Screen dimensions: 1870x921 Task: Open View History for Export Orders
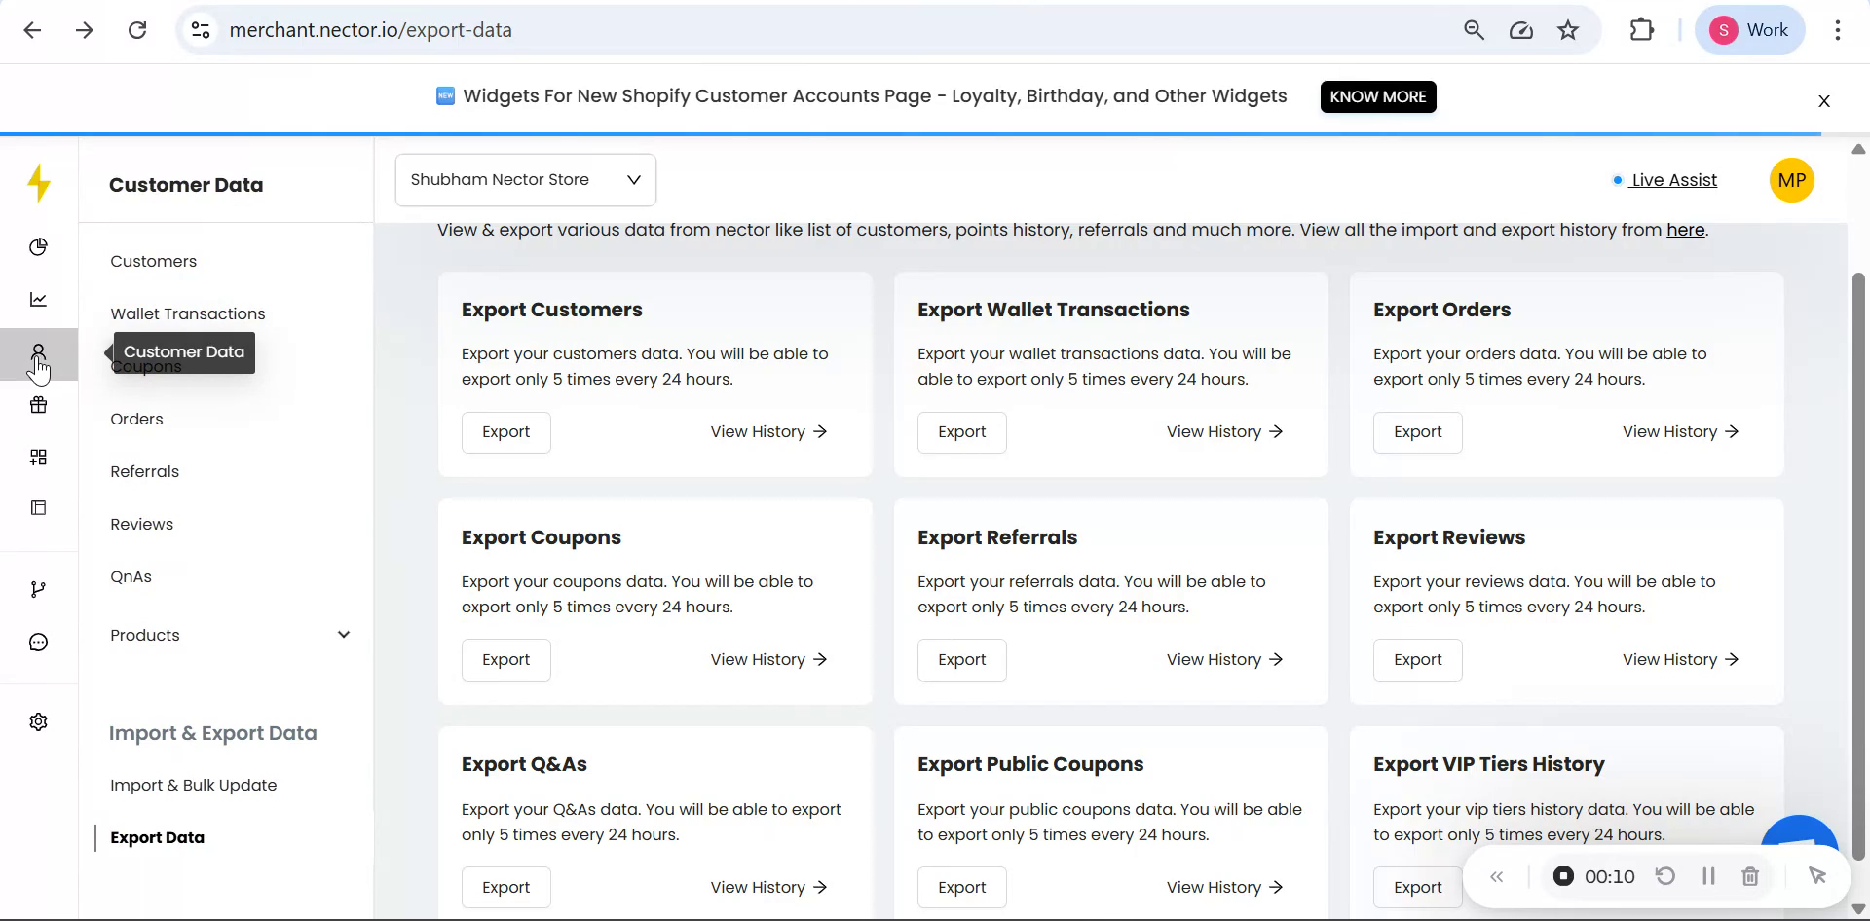pos(1680,431)
